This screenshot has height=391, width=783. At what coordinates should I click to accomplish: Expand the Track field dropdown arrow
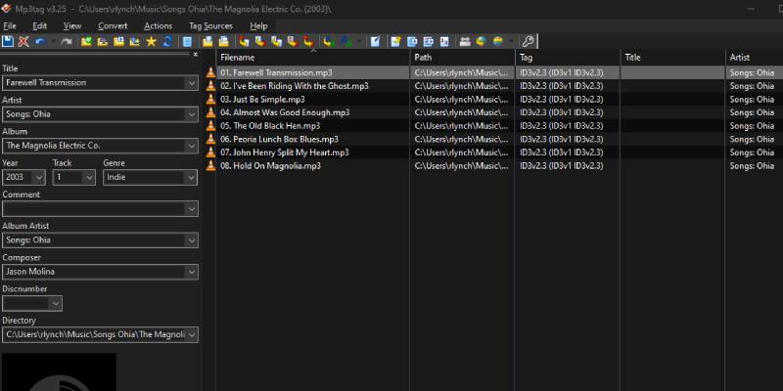[89, 177]
